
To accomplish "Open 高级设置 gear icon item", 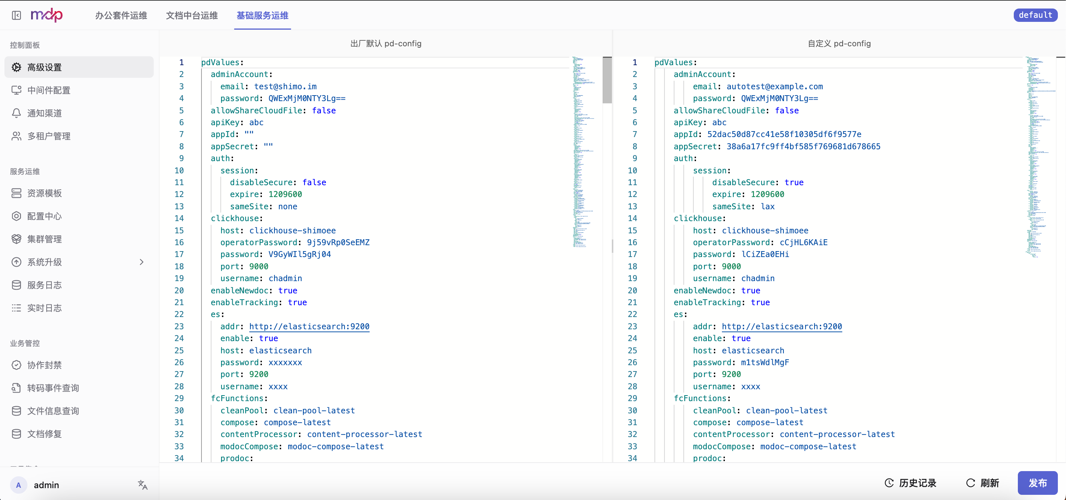I will [x=17, y=67].
